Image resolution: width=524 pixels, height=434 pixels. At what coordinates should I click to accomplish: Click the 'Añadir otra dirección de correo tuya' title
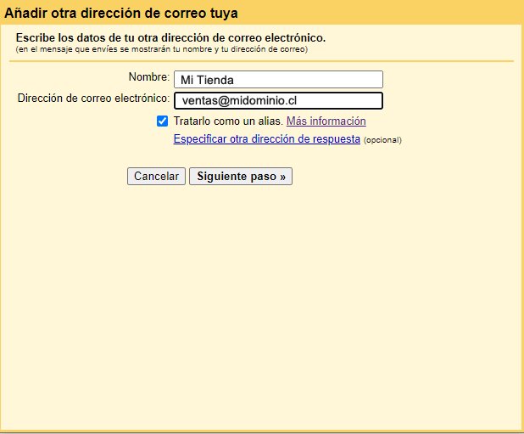tap(121, 14)
